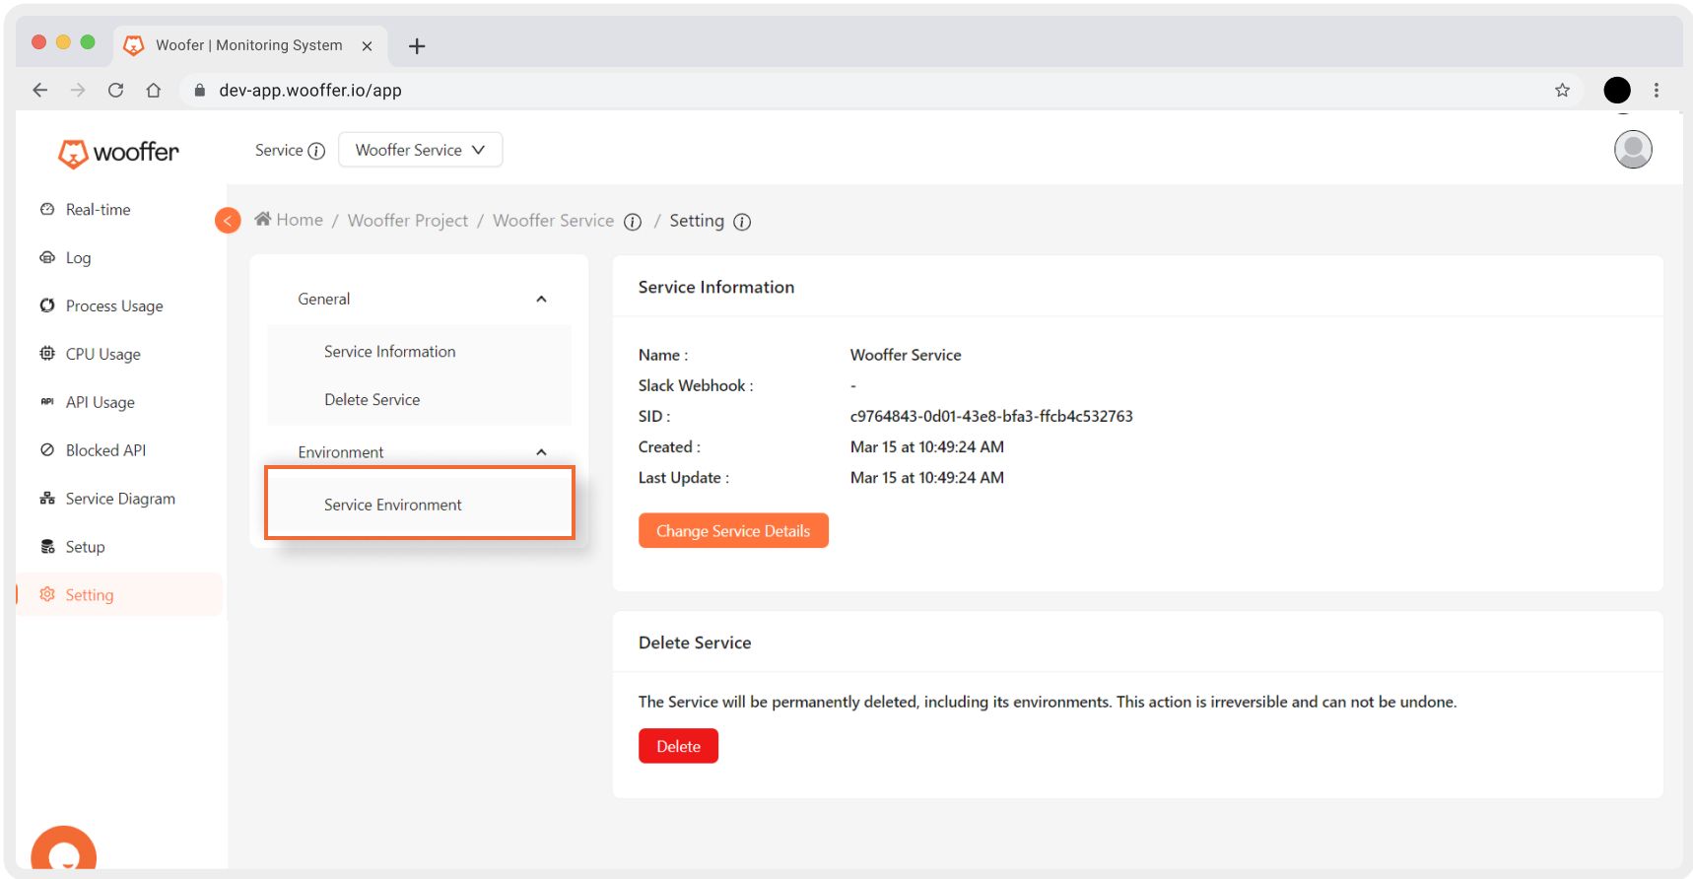Click the Real-time gauge icon
This screenshot has width=1693, height=879.
pos(47,209)
